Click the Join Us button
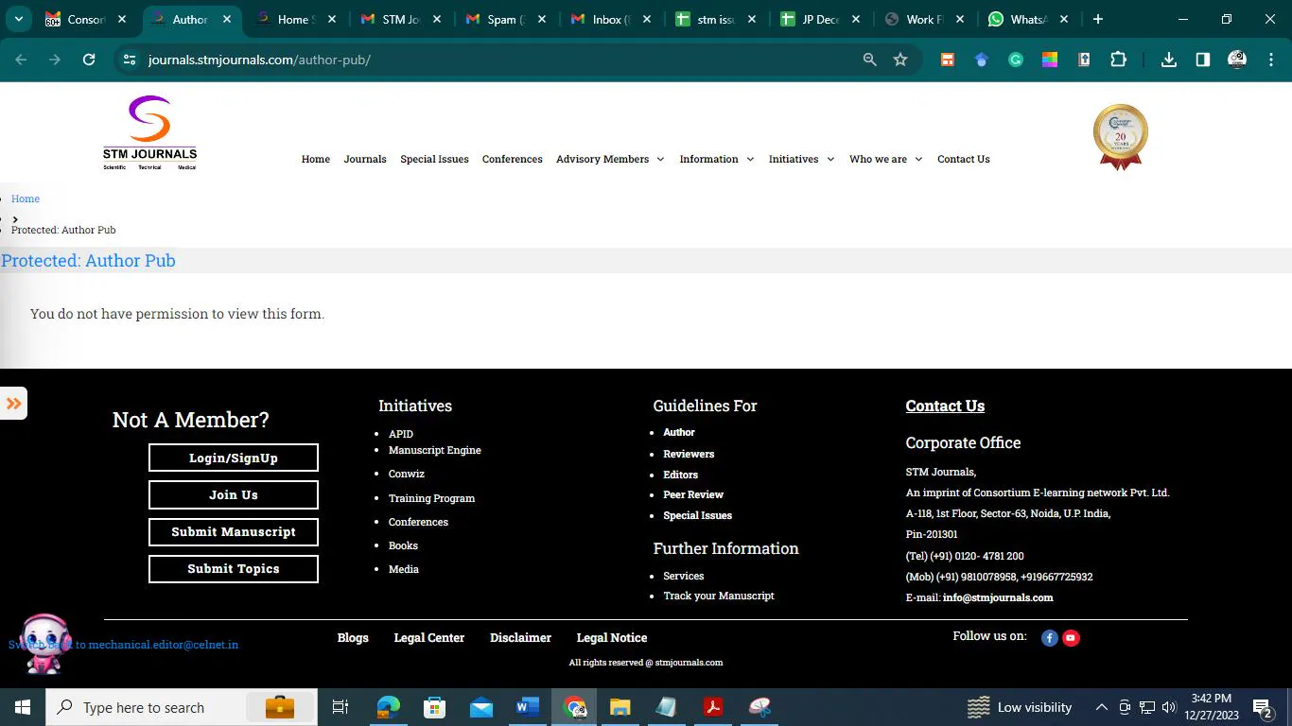 point(234,495)
